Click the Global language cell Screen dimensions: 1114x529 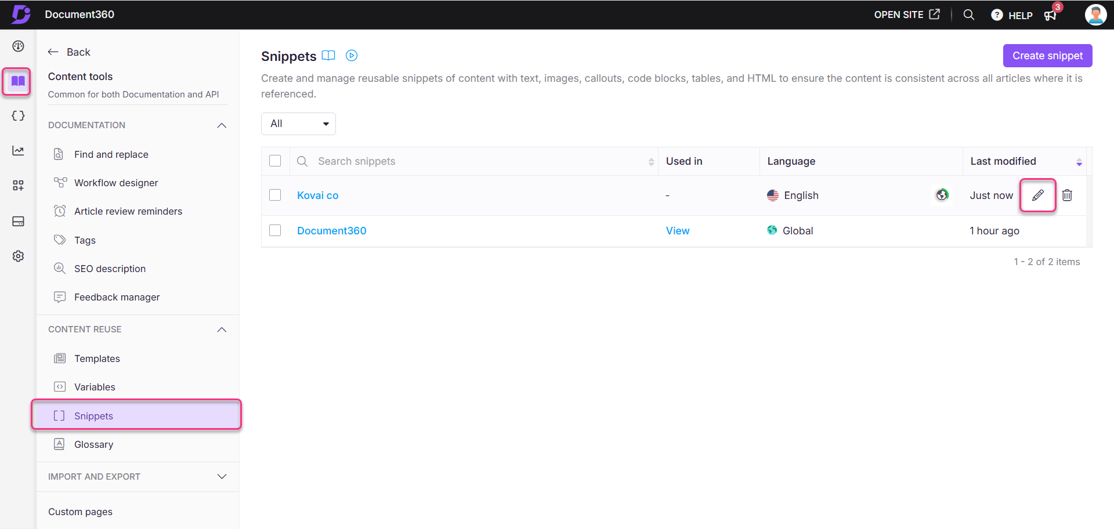pos(790,231)
